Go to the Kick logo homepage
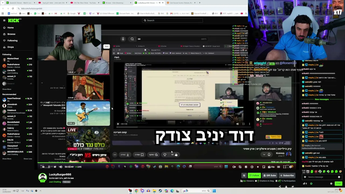The height and width of the screenshot is (194, 345). tap(15, 20)
